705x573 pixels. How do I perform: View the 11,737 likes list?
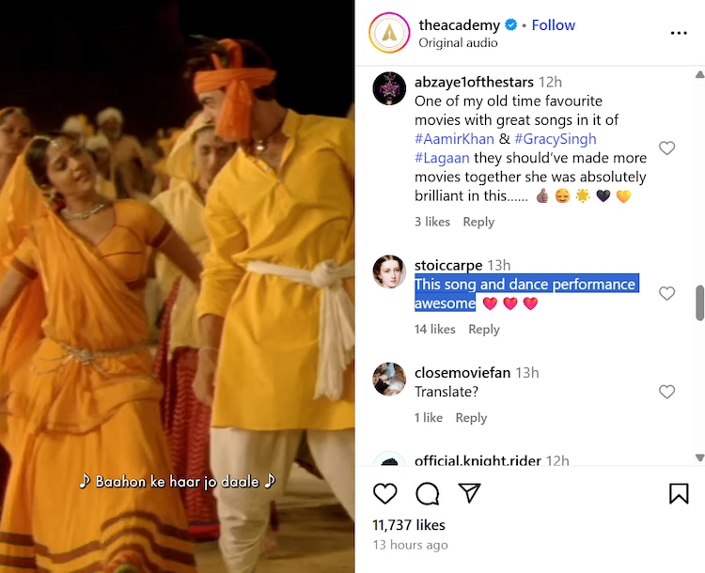coord(409,525)
